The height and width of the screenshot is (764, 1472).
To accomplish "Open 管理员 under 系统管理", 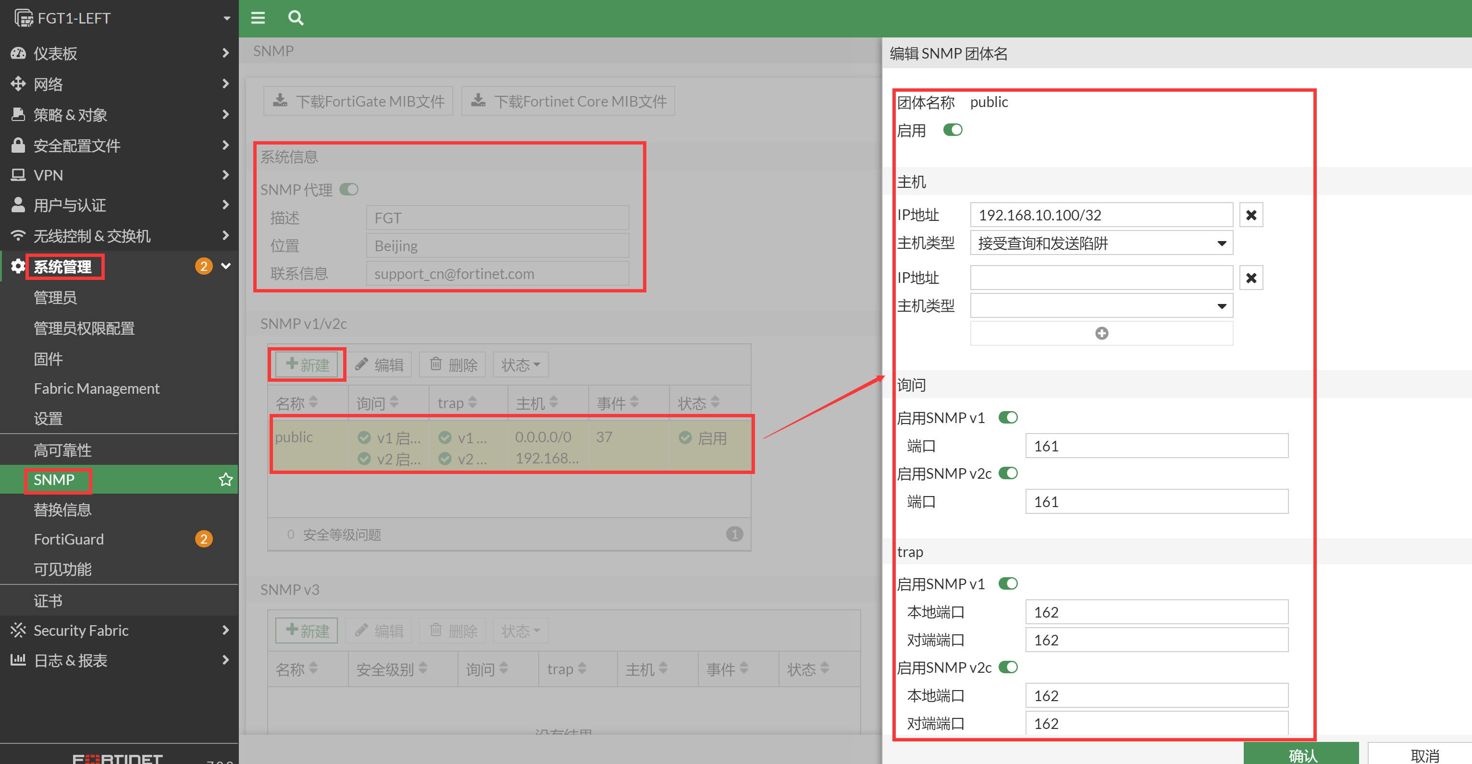I will [55, 298].
